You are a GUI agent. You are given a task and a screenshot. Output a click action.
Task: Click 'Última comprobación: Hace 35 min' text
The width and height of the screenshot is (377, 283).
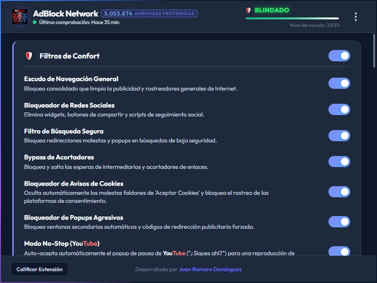tap(79, 22)
